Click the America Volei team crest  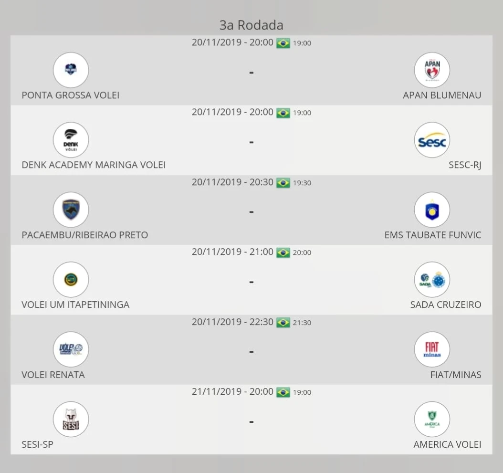point(432,420)
